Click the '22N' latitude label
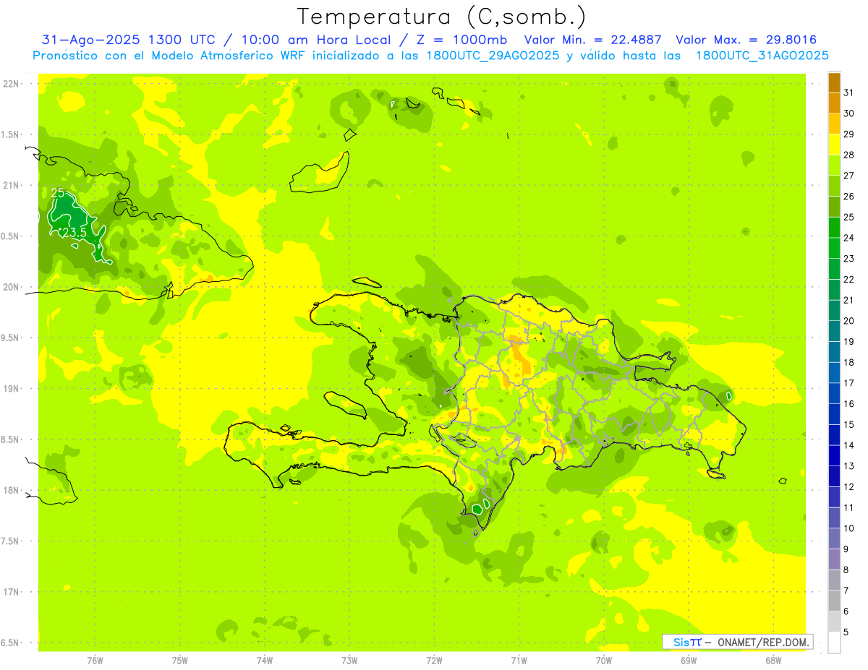The image size is (868, 670). pyautogui.click(x=11, y=83)
